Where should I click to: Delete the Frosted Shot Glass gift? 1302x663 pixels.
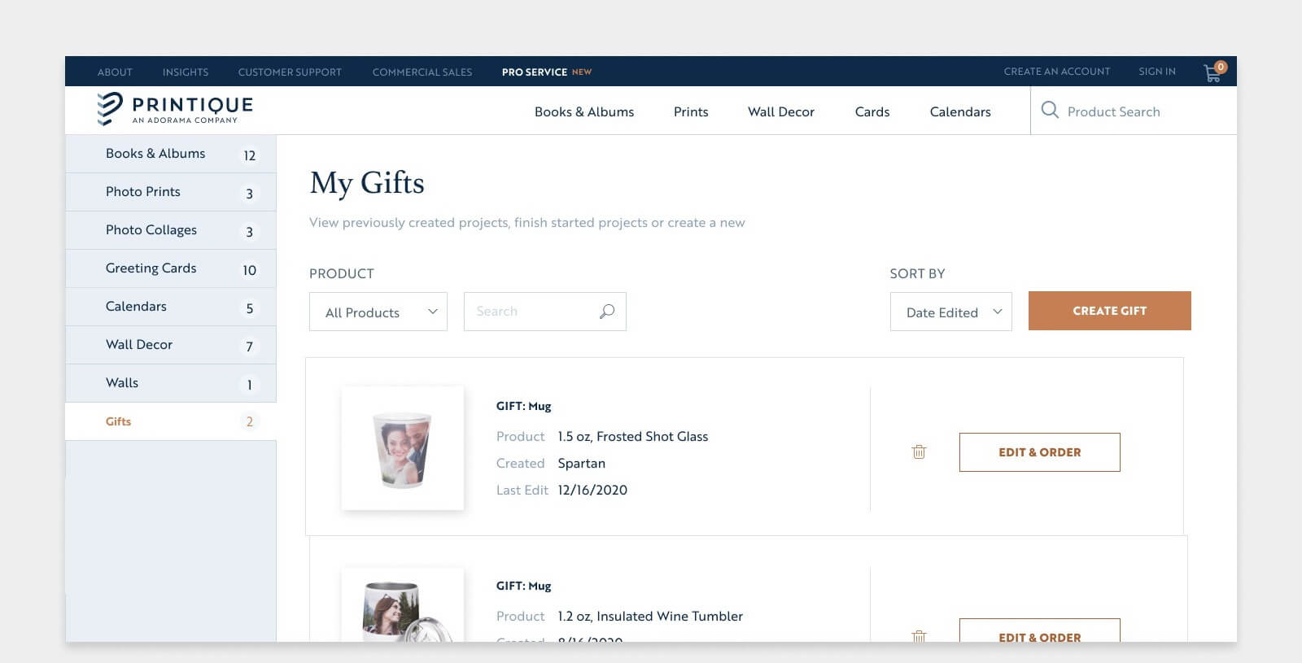(x=919, y=451)
